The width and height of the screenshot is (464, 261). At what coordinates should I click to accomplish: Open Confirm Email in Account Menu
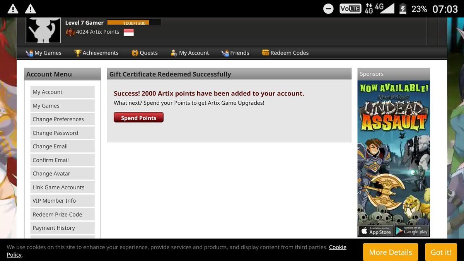coord(63,160)
